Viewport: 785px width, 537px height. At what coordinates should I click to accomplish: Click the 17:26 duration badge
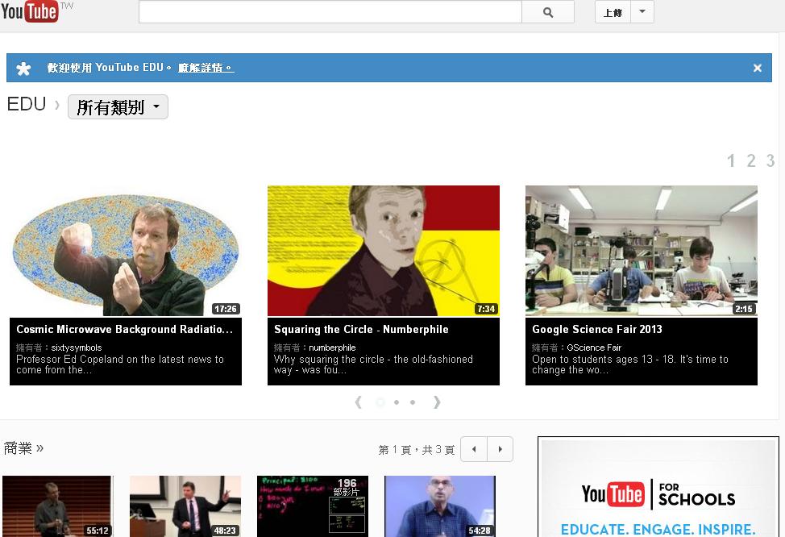click(226, 309)
